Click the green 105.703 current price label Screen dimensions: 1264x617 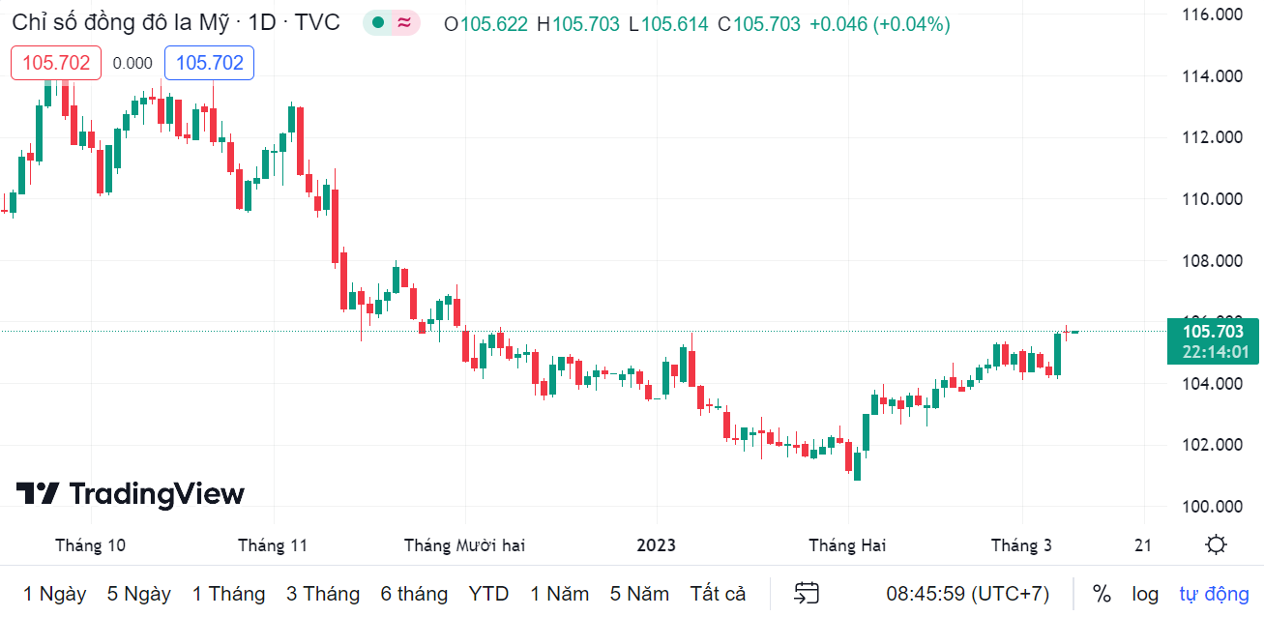[x=1213, y=340]
